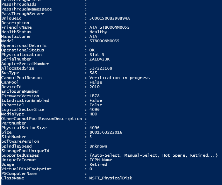
Task: Click UniqueIdFormat value FCPH Name
Action: point(101,160)
